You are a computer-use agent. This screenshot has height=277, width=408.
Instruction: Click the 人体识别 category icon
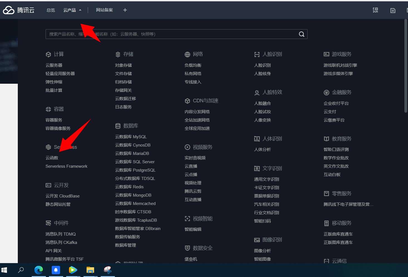click(257, 139)
